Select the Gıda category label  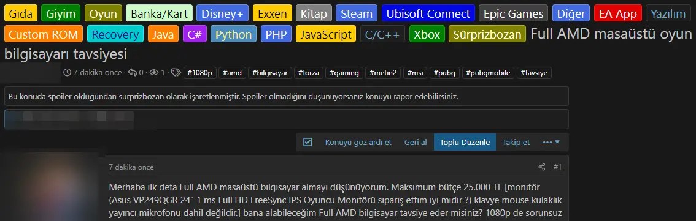coord(21,13)
